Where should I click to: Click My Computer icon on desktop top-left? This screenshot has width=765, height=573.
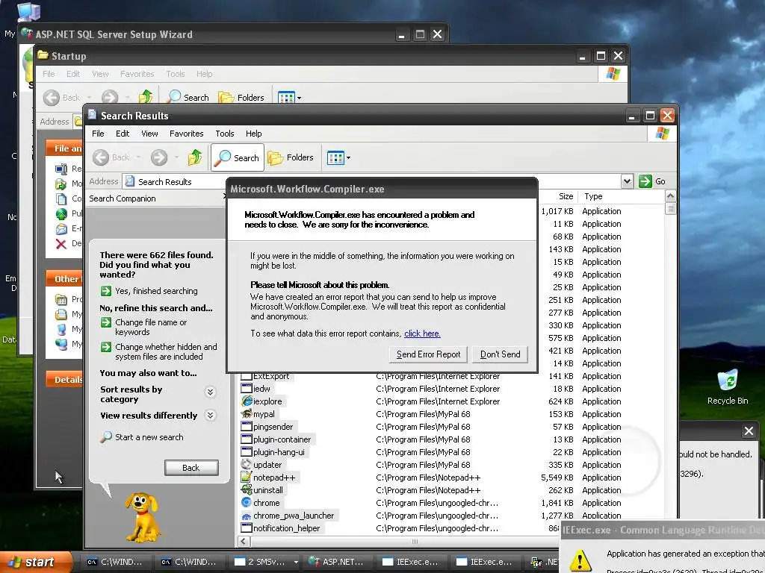(28, 10)
